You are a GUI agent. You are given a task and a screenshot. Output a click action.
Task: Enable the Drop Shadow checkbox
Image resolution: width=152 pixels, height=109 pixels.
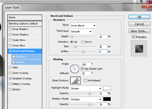tap(10, 29)
